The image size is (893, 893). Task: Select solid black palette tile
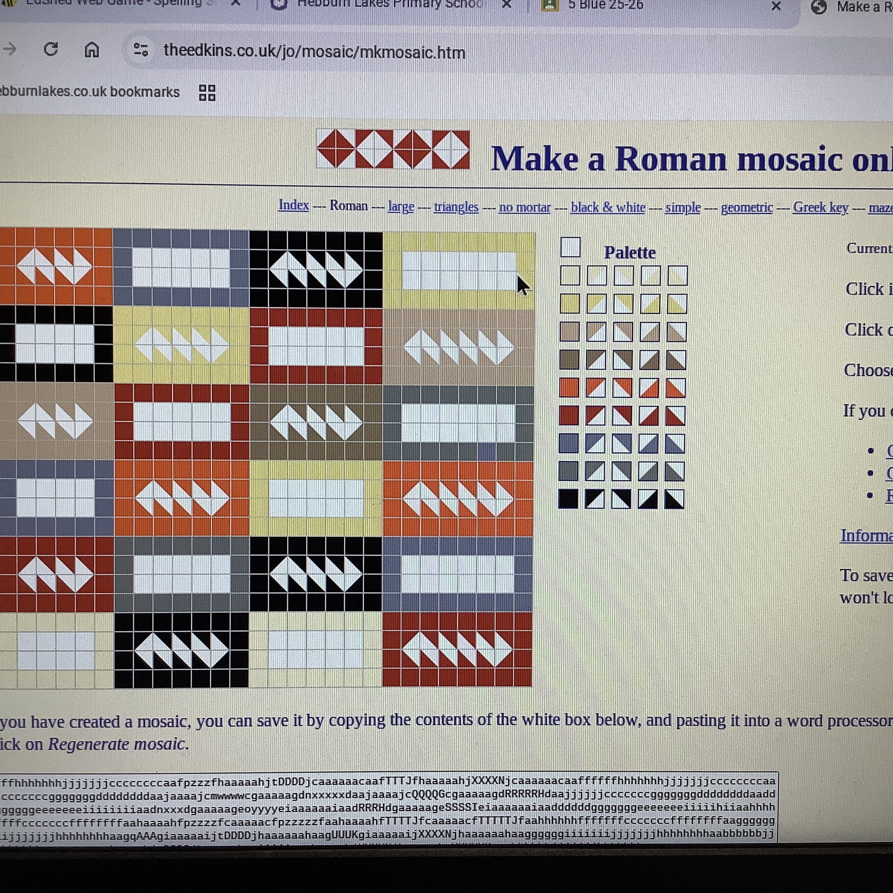(568, 499)
